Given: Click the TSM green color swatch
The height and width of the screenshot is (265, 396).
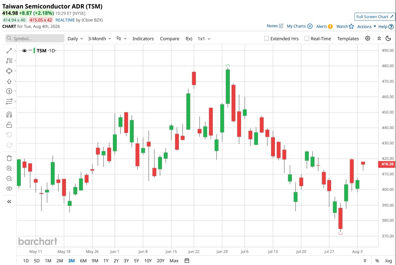Looking at the screenshot, I should [34, 51].
